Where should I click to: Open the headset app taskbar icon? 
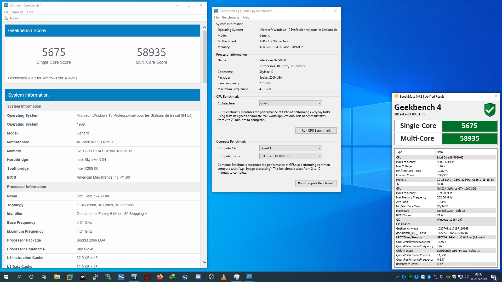coord(185,277)
